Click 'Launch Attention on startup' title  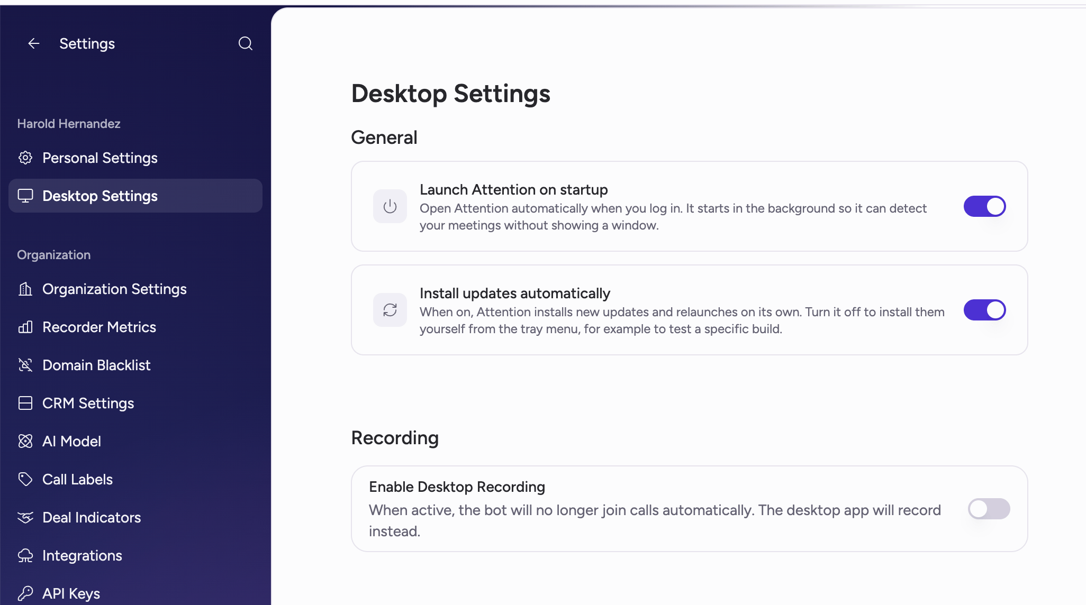pos(513,189)
